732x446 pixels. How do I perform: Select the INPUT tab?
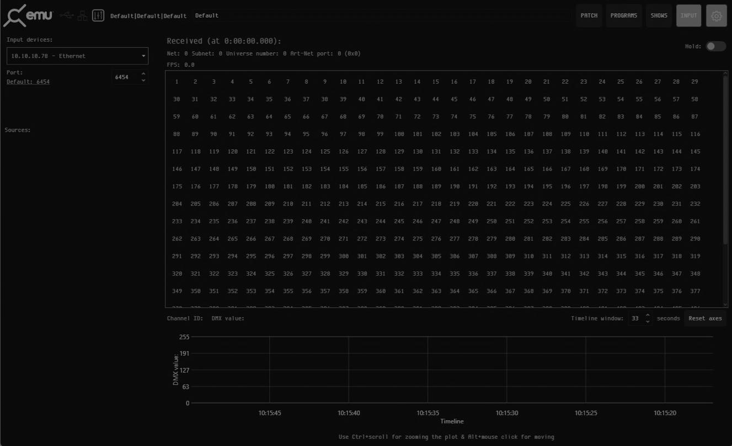coord(688,16)
